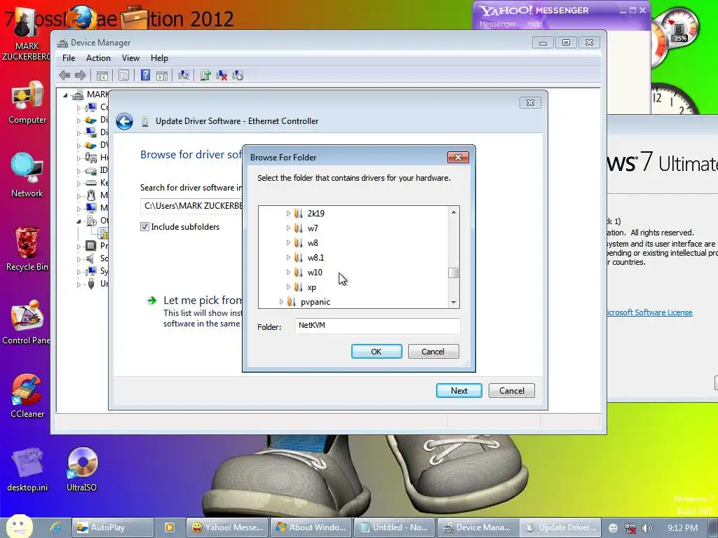The image size is (718, 538).
Task: Click the folder tree scroll up arrow
Action: pos(454,212)
